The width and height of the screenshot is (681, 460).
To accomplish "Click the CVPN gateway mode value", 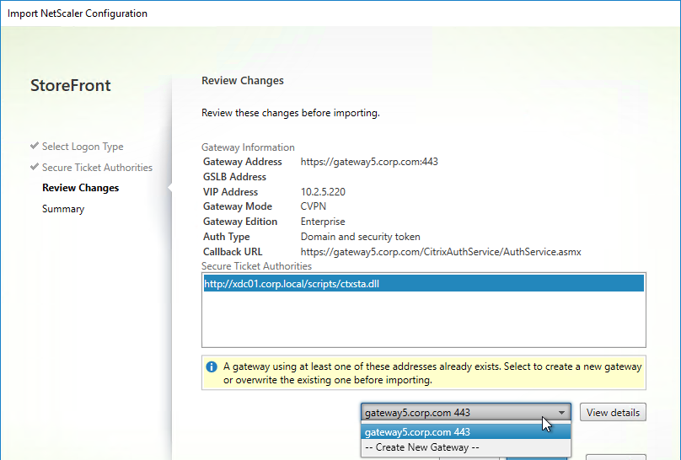I will tap(314, 206).
